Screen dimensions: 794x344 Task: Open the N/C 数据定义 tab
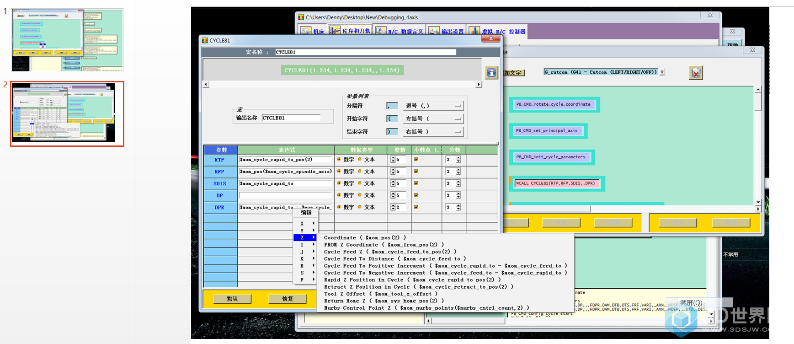400,31
